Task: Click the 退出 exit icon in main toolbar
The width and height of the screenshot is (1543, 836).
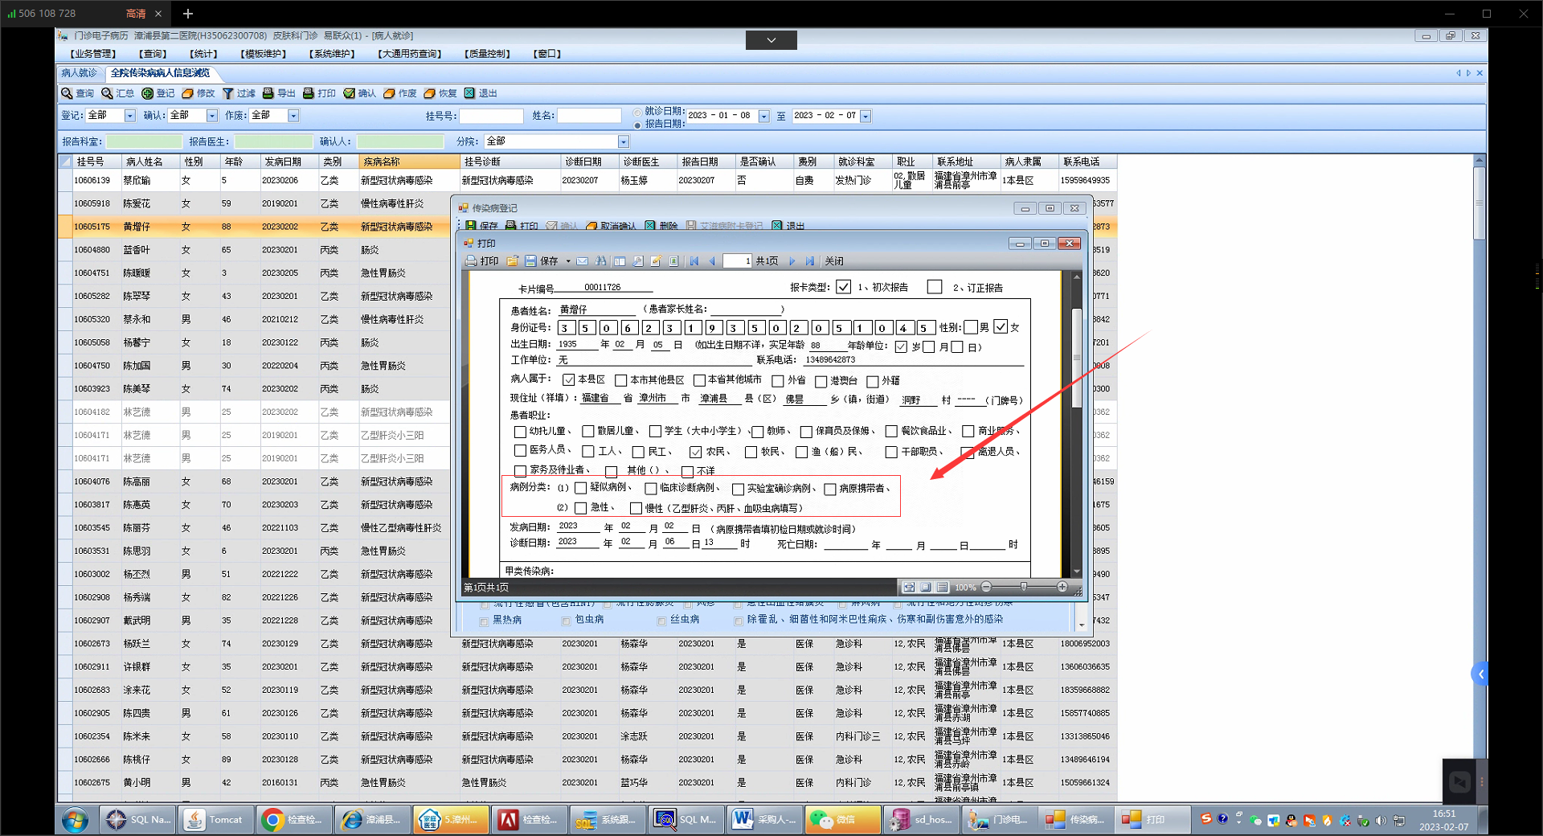Action: click(470, 93)
